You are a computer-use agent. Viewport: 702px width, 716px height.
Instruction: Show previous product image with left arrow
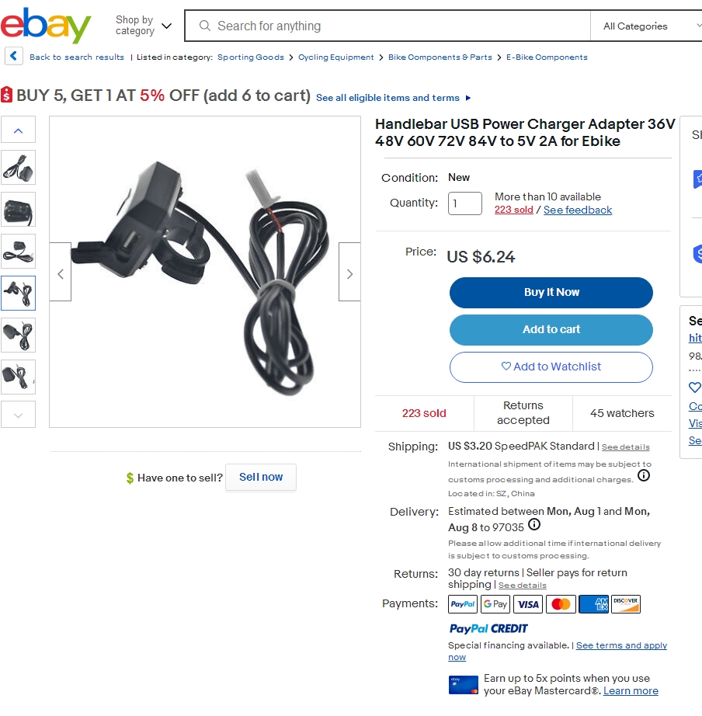(x=61, y=274)
